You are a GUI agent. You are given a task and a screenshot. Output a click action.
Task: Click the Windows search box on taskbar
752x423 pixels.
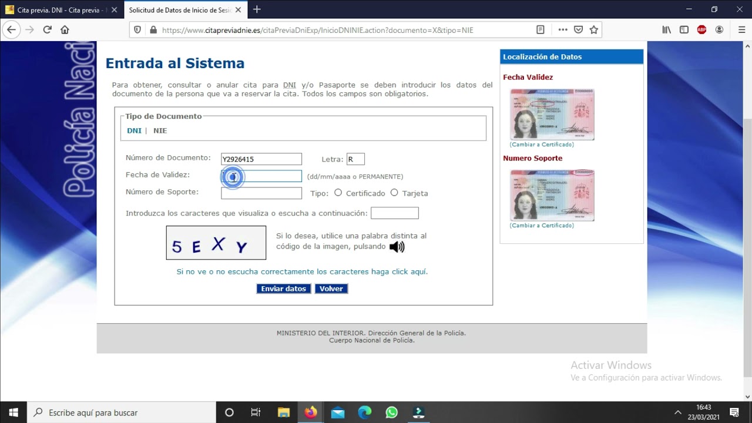[122, 412]
